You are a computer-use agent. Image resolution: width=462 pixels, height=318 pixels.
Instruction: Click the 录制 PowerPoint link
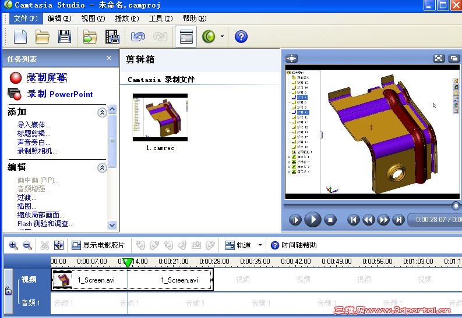coord(60,94)
